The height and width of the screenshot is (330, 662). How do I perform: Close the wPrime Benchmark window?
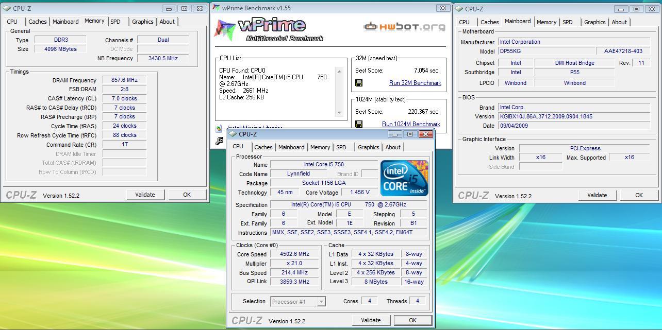click(443, 8)
